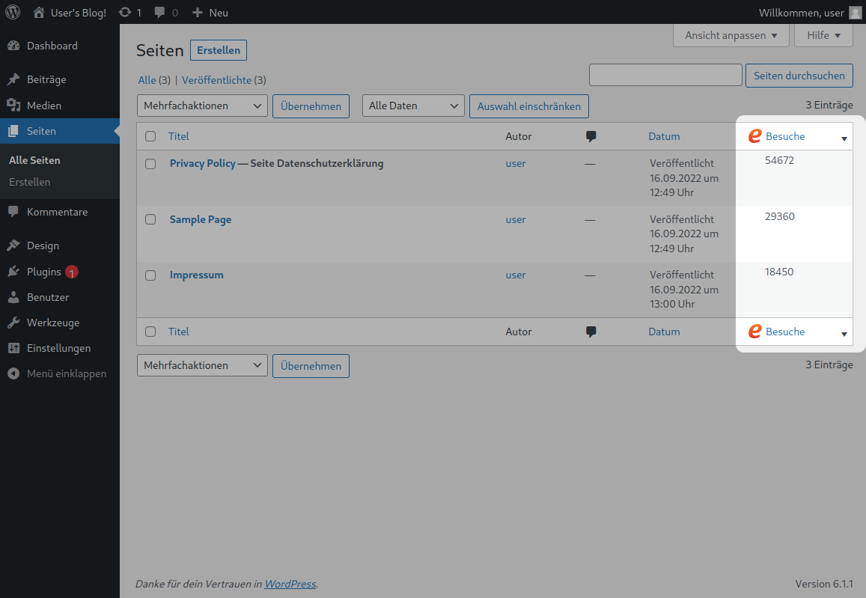Open the Beiträge menu

point(60,79)
